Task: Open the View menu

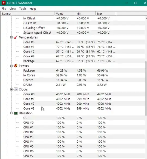Action: (x=13, y=9)
